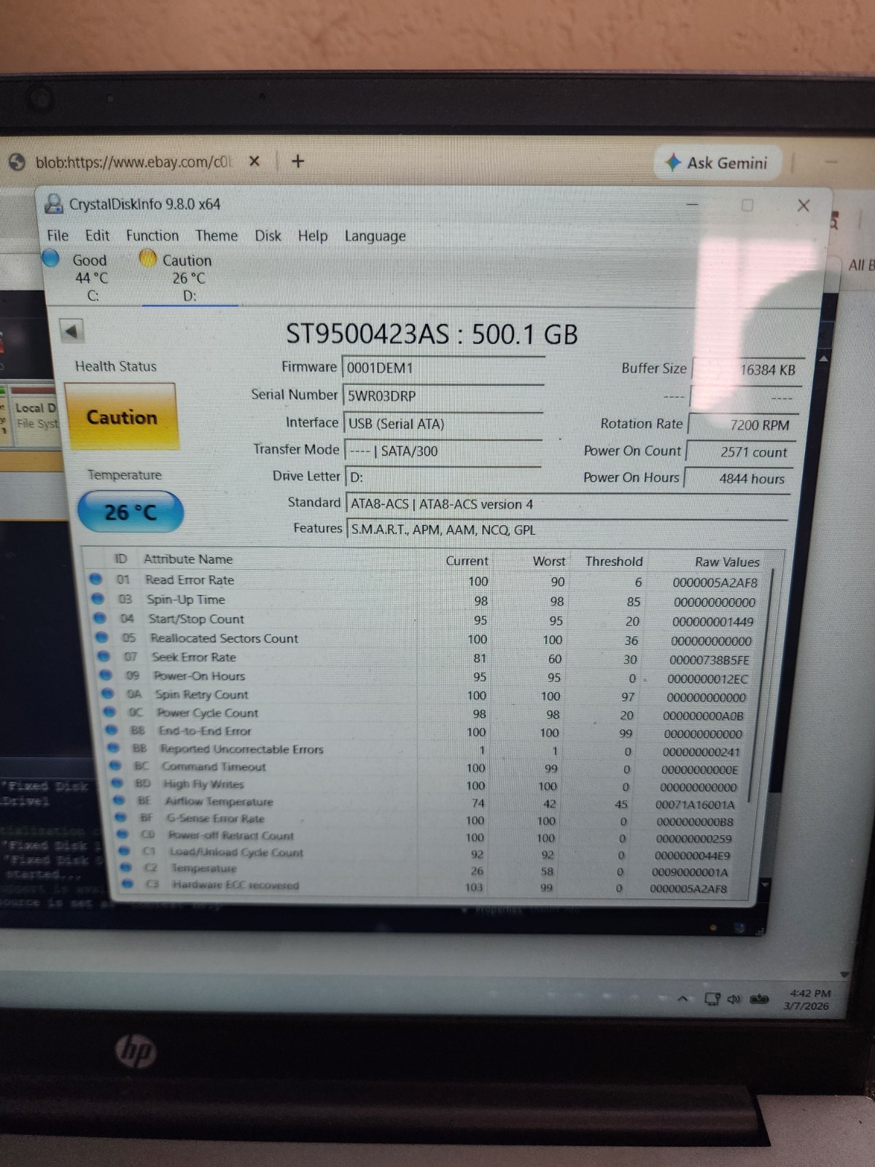Click the Transfer Mode field
Screen dimensions: 875x1167
coord(443,451)
